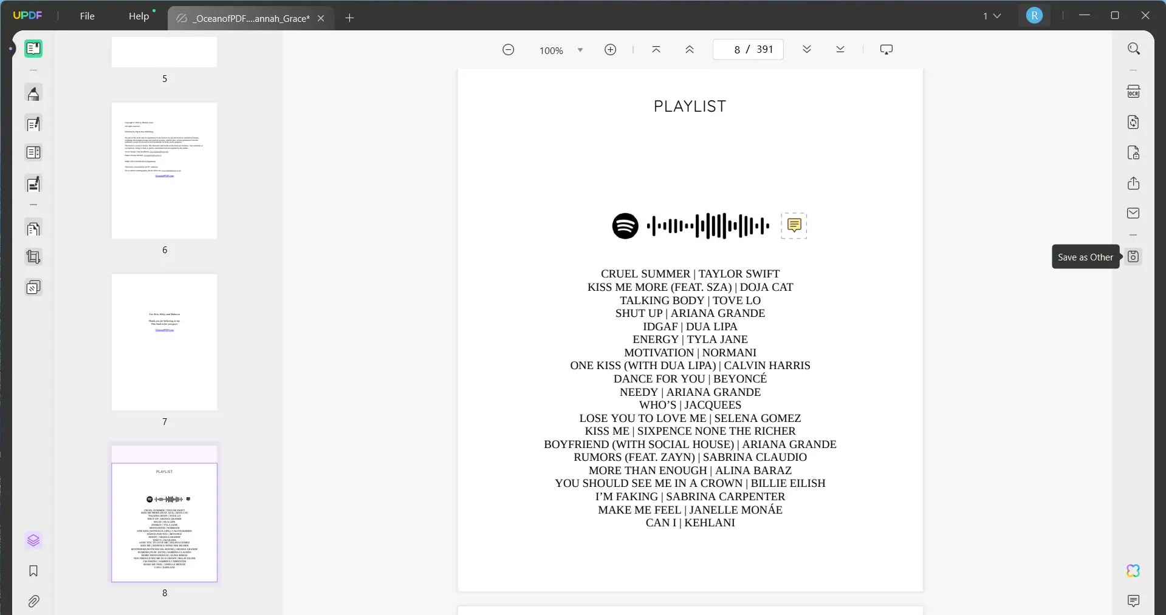Select page 8 playlist thumbnail
The width and height of the screenshot is (1166, 615).
tap(164, 514)
